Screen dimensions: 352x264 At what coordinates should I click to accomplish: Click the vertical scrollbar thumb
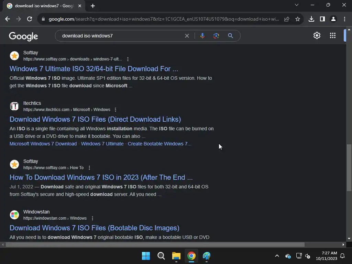click(x=349, y=168)
